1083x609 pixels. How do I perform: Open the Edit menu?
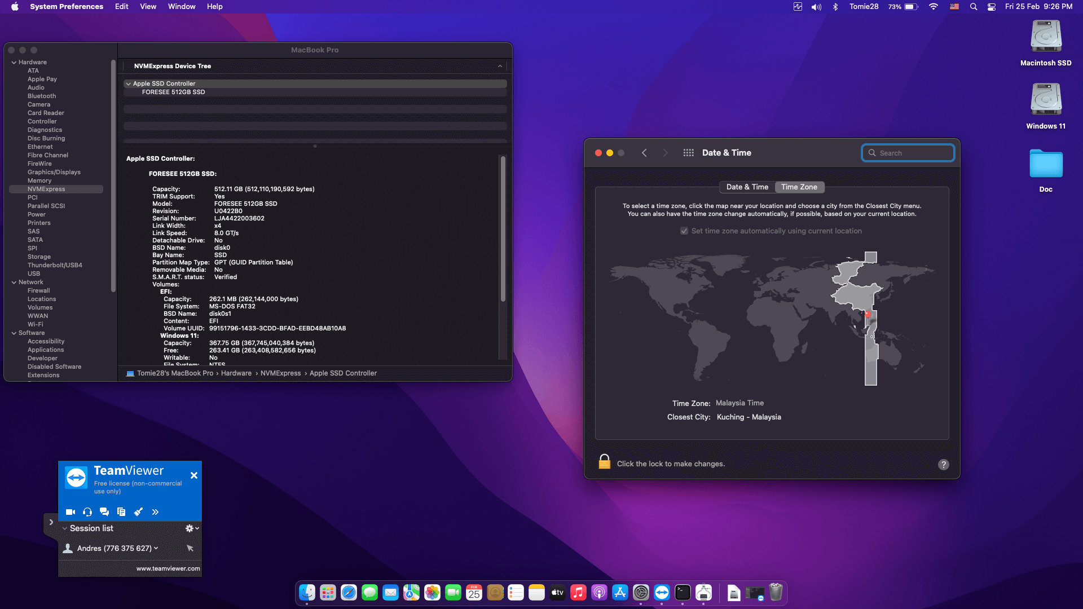click(122, 7)
